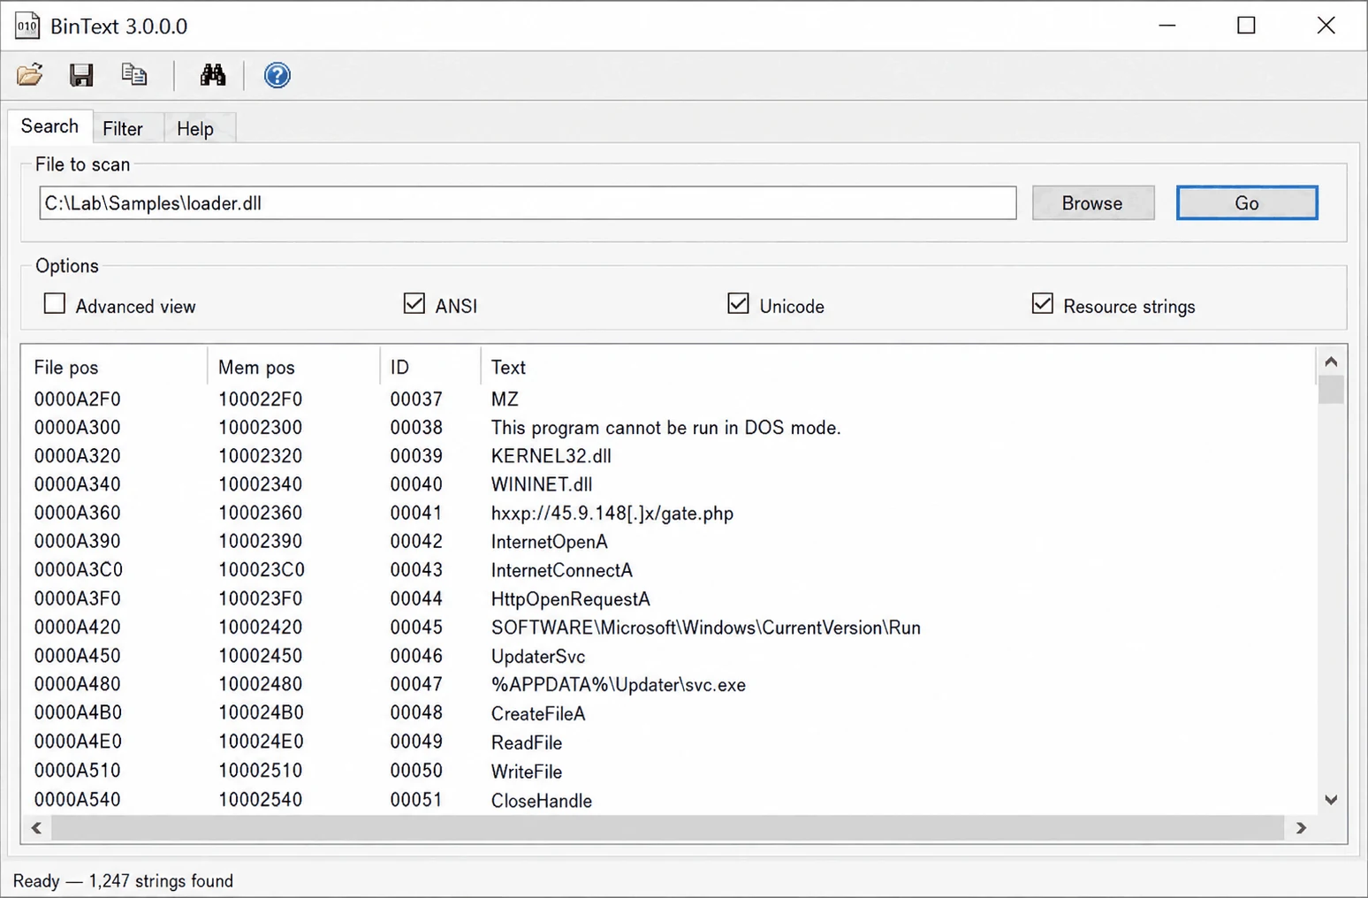Open help via blue question mark icon
1368x898 pixels.
pyautogui.click(x=277, y=75)
